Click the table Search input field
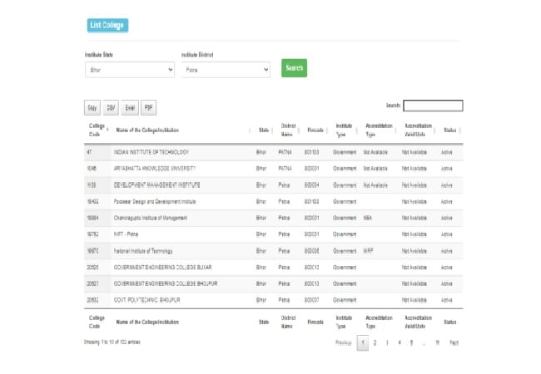Viewport: 541px width, 374px height. click(x=433, y=106)
